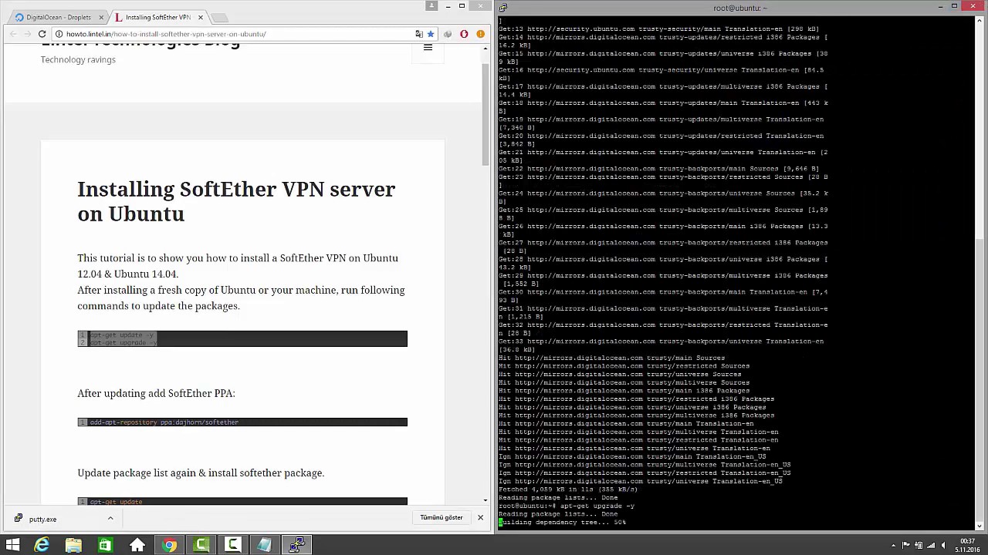Open the Opera-style red O extension
Image resolution: width=988 pixels, height=555 pixels.
464,34
